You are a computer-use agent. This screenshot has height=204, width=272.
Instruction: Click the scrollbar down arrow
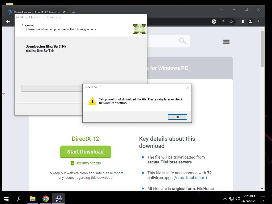(262, 189)
